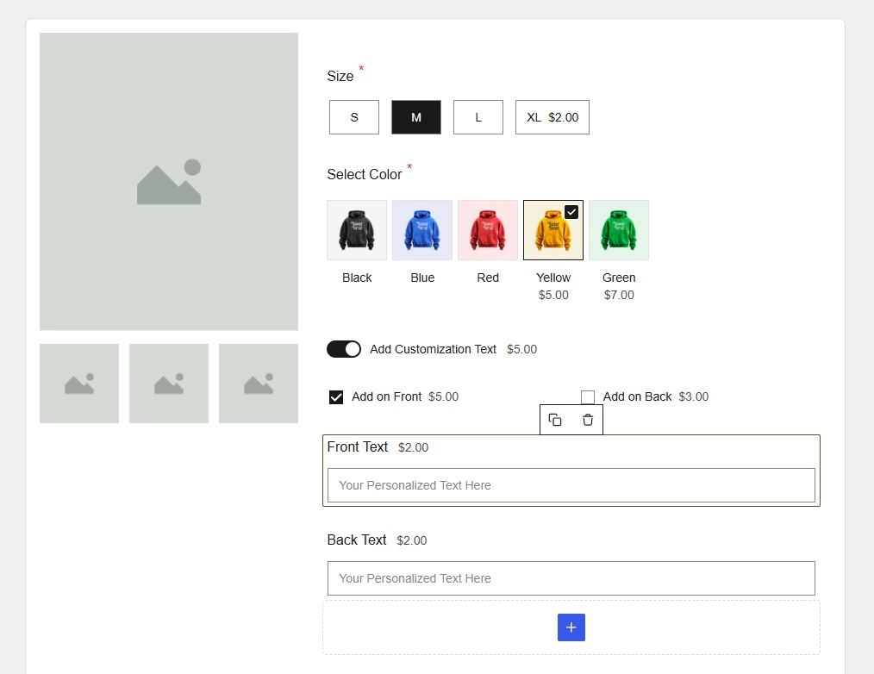Open the second product thumbnail
The width and height of the screenshot is (874, 674).
tap(169, 384)
